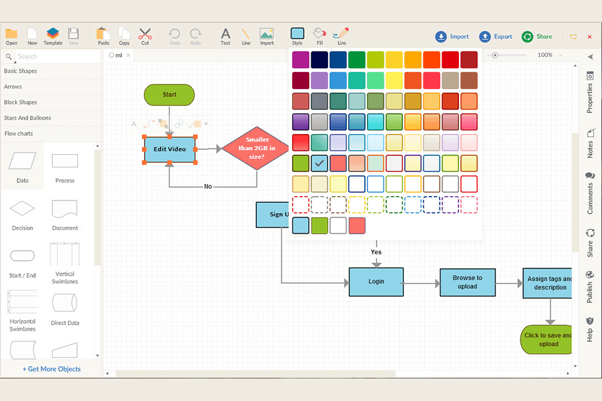Open the Properties side panel

[x=589, y=93]
